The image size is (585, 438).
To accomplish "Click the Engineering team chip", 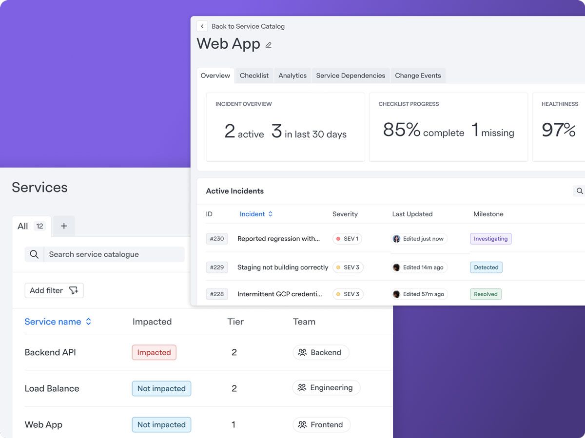I will pos(326,388).
